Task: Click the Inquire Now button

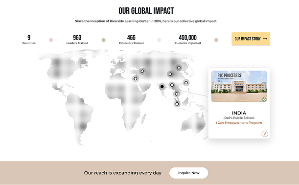Action: point(189,173)
